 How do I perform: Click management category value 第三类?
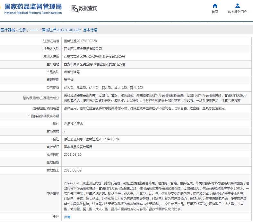pyautogui.click(x=69, y=80)
